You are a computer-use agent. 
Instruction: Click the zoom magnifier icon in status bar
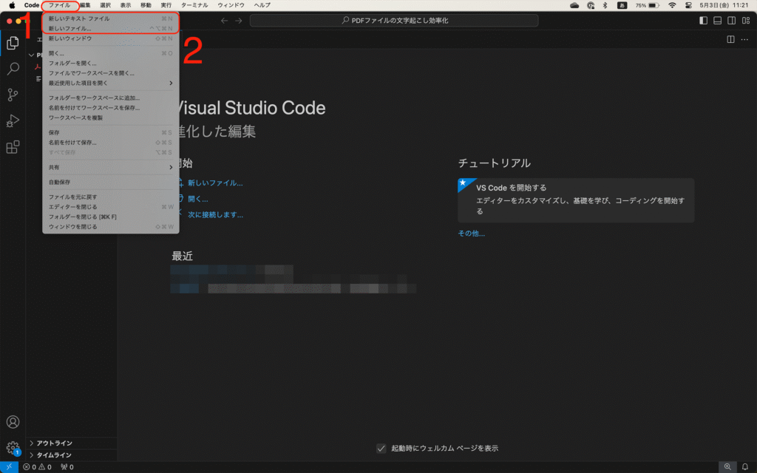point(727,467)
